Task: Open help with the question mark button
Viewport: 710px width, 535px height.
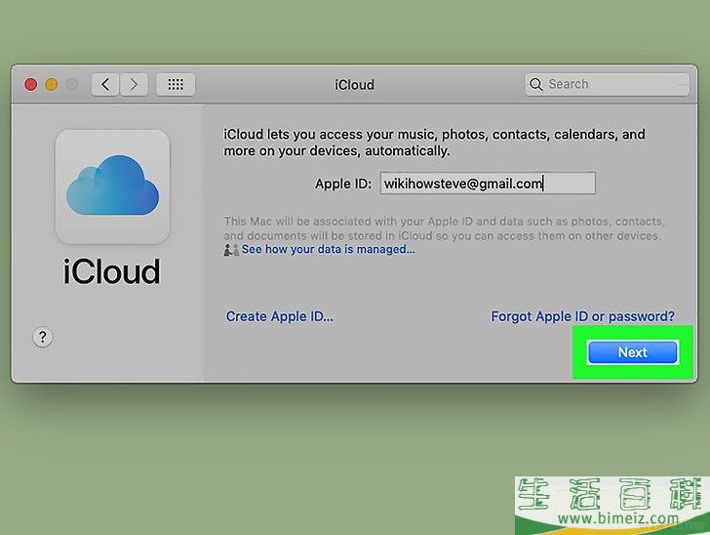Action: pyautogui.click(x=43, y=337)
